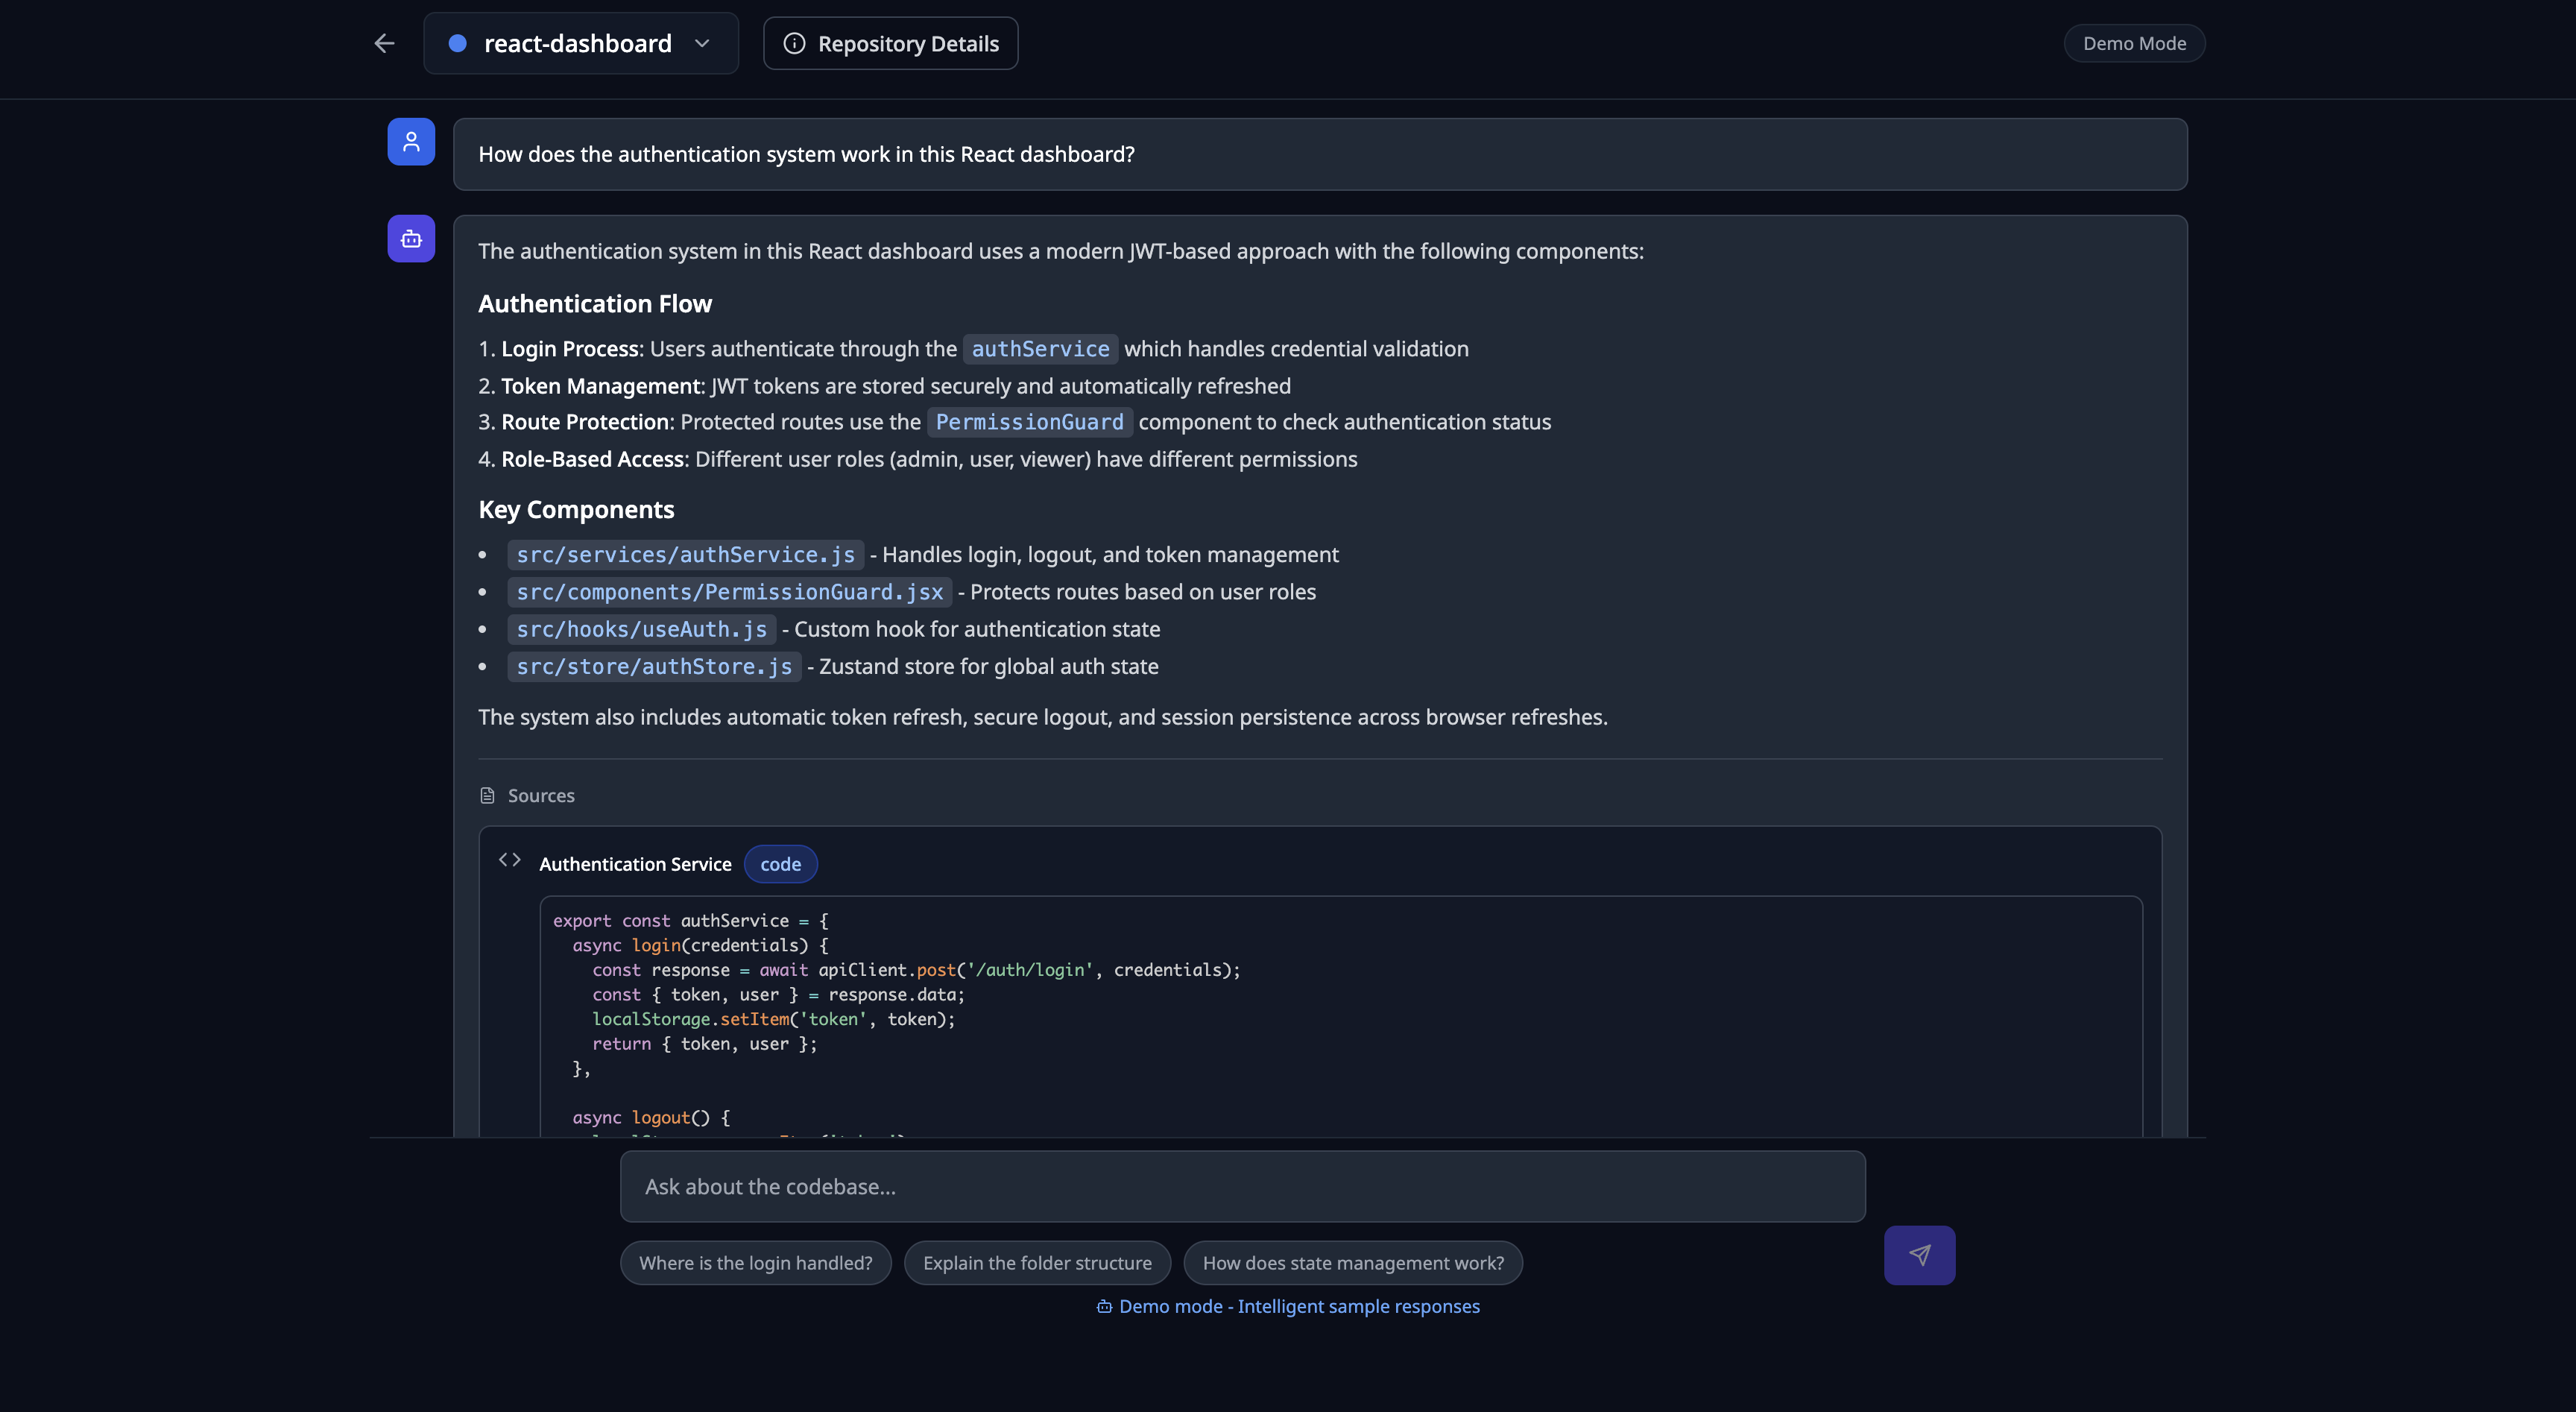Click the Demo Mode badge

pos(2133,43)
